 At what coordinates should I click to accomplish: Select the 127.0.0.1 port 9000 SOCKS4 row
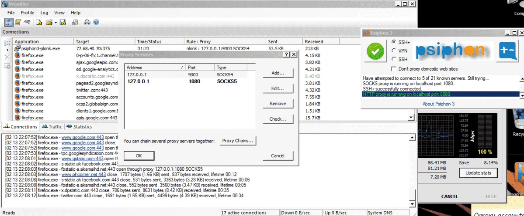pos(185,75)
